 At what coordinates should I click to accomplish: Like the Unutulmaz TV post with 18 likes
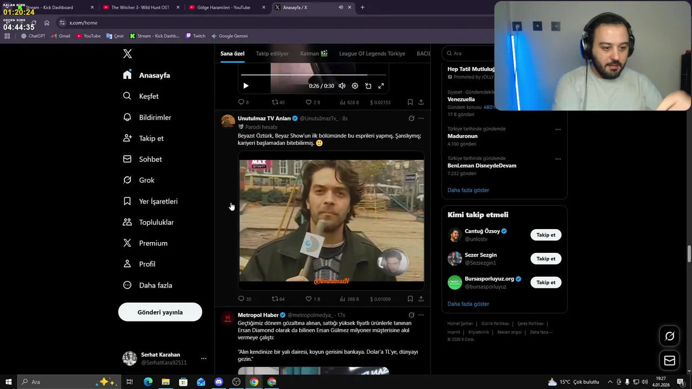(x=312, y=299)
